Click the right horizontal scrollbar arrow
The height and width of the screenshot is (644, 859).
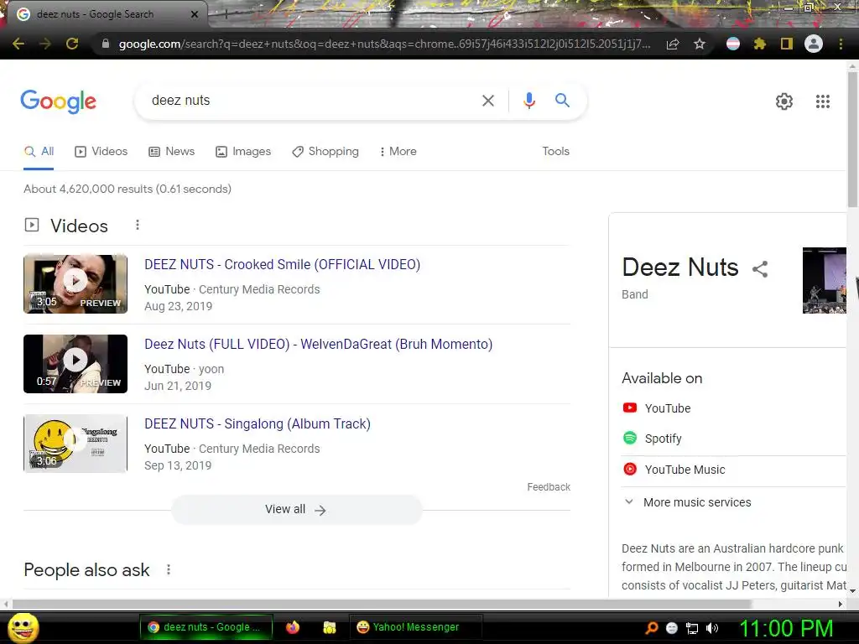point(841,604)
